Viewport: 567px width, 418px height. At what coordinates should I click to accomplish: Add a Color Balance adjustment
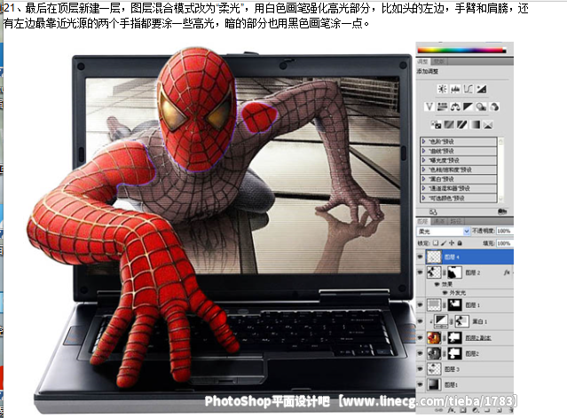point(455,106)
